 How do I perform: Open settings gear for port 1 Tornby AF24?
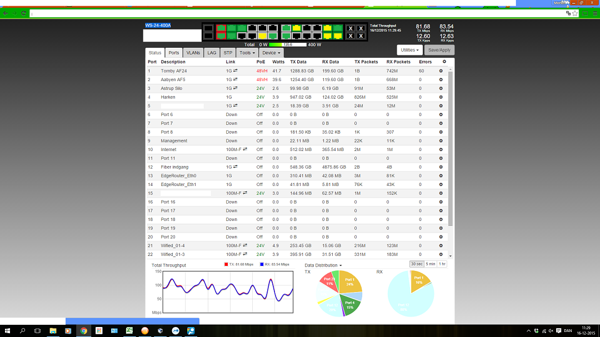pos(441,71)
